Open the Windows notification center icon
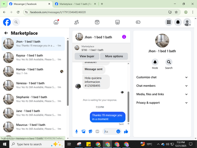Image resolution: width=197 pixels, height=148 pixels. tap(191, 144)
